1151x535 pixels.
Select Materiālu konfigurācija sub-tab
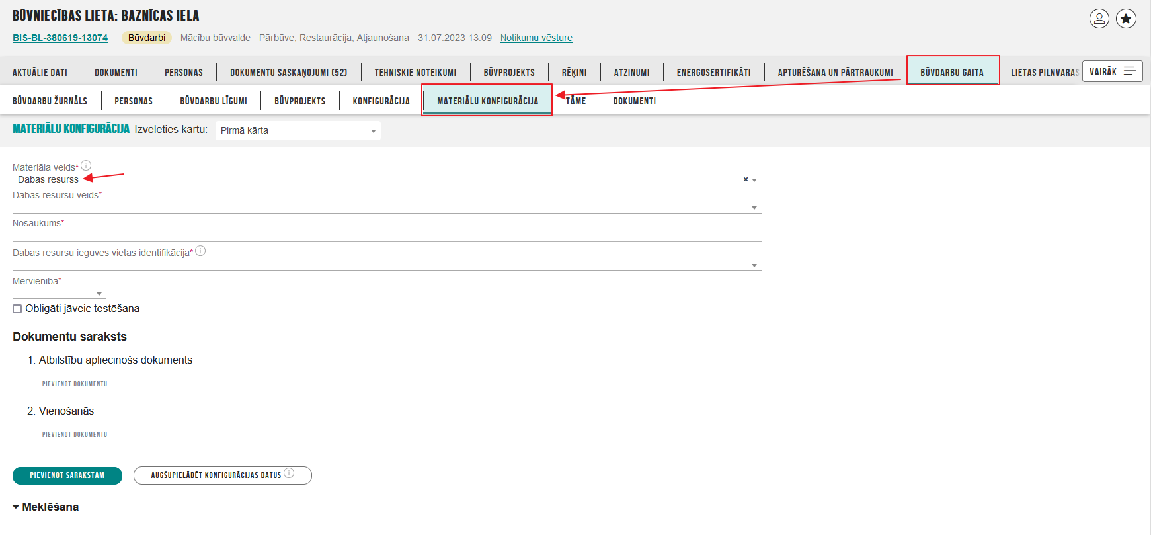coord(487,101)
